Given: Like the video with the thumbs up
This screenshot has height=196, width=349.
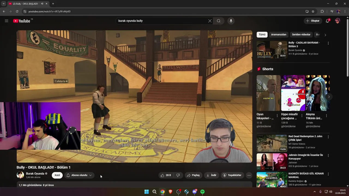Looking at the screenshot, I should 166,175.
